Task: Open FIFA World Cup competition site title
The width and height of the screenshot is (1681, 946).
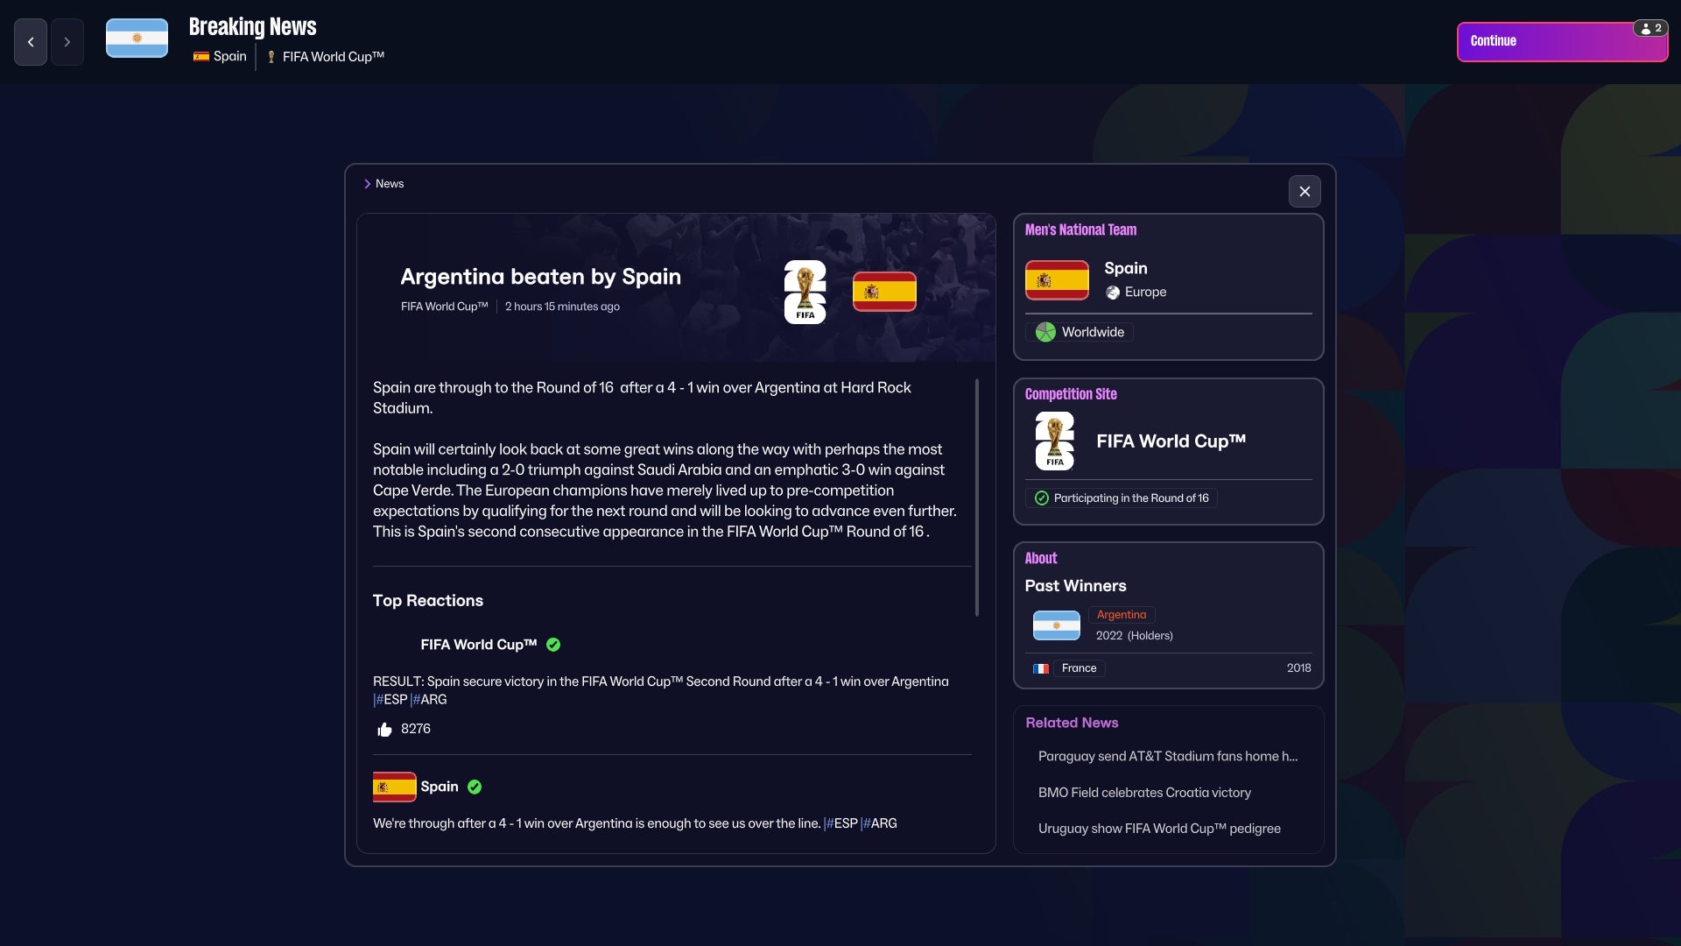Action: [1171, 441]
